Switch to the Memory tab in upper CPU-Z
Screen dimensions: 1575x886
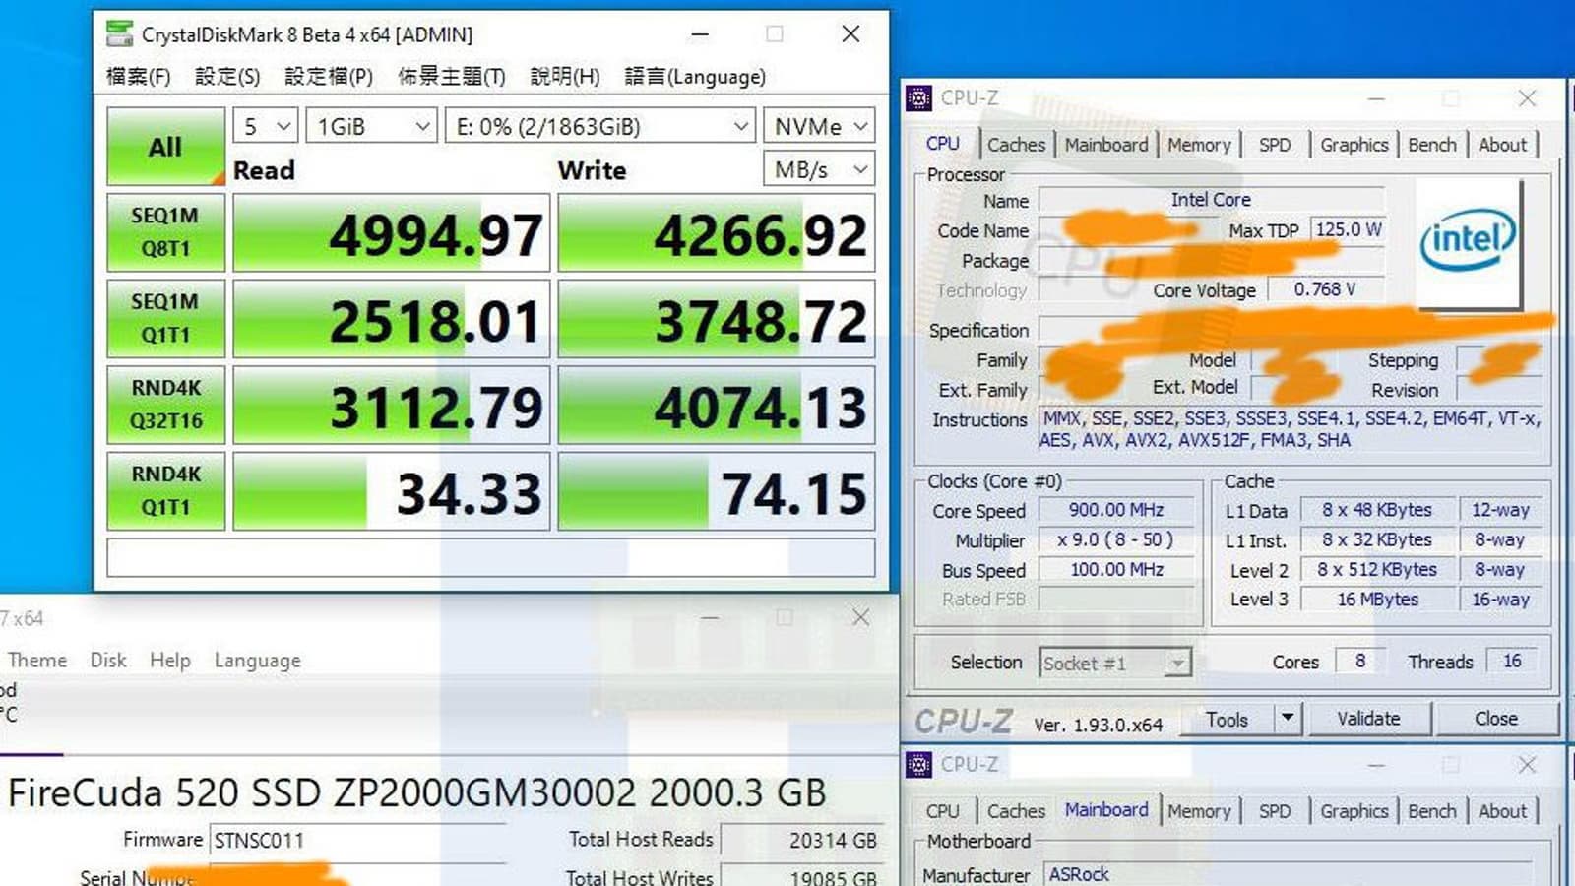pos(1199,145)
